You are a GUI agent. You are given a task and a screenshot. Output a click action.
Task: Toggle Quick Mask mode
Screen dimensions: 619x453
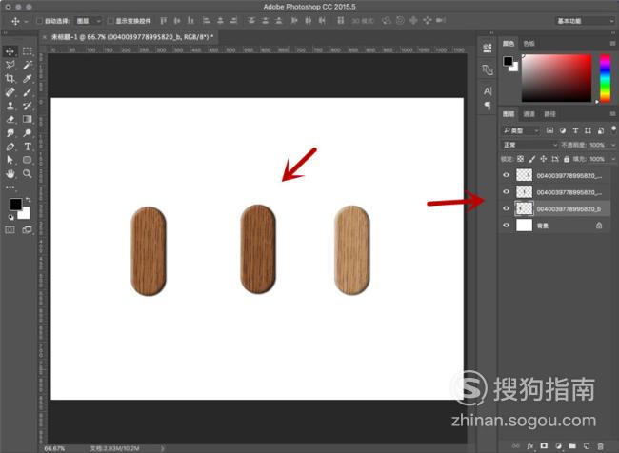(10, 229)
